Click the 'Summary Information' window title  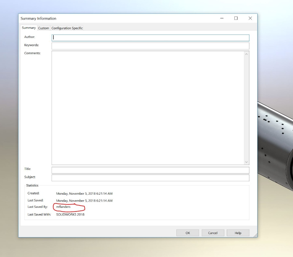click(38, 19)
